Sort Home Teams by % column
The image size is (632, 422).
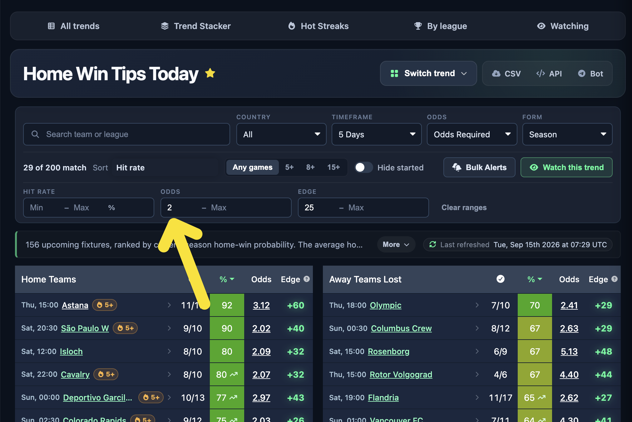[x=227, y=279]
